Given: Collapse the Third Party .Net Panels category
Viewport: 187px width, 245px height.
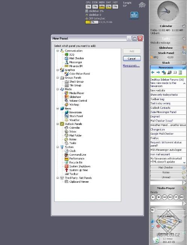Looking at the screenshot, I should 58,178.
